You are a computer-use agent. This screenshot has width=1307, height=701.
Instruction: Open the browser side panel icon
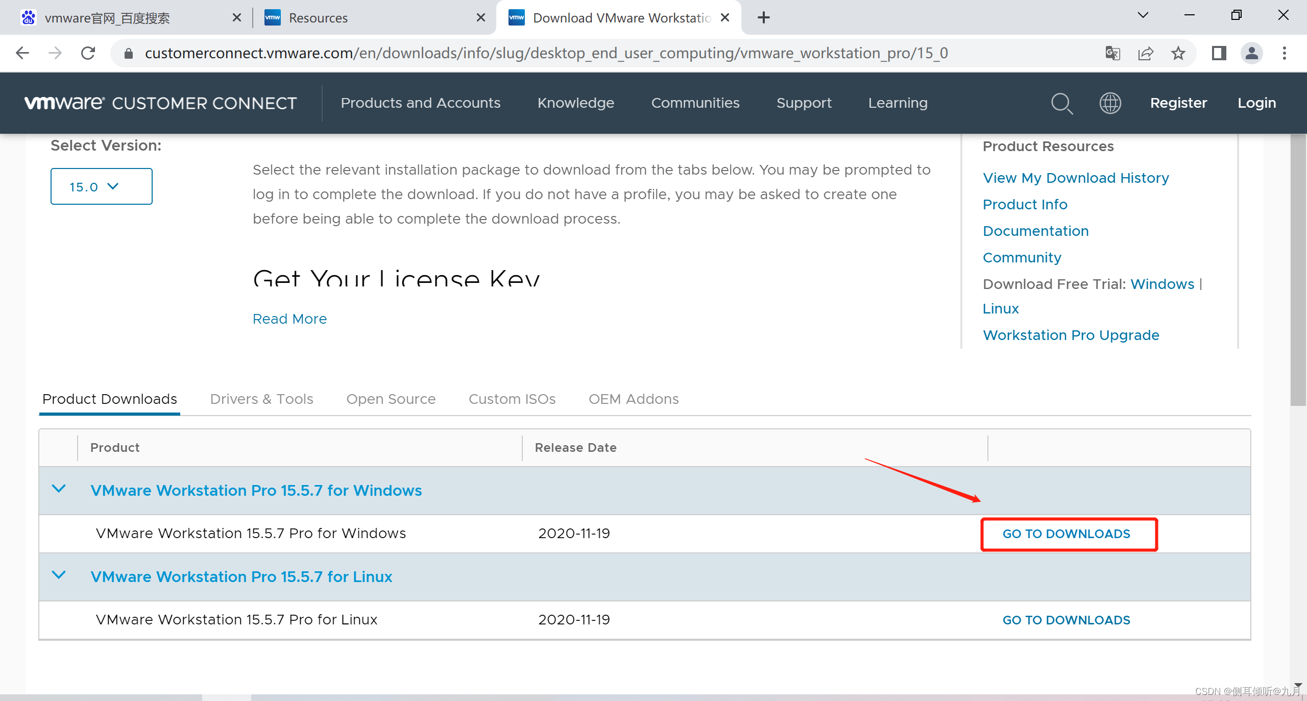(1219, 53)
